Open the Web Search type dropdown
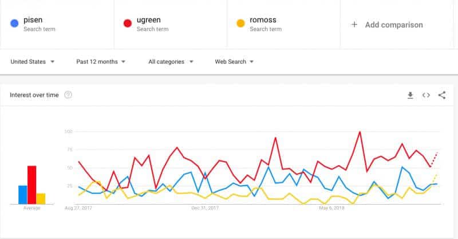Screen dimensions: 458x239 (x=234, y=62)
